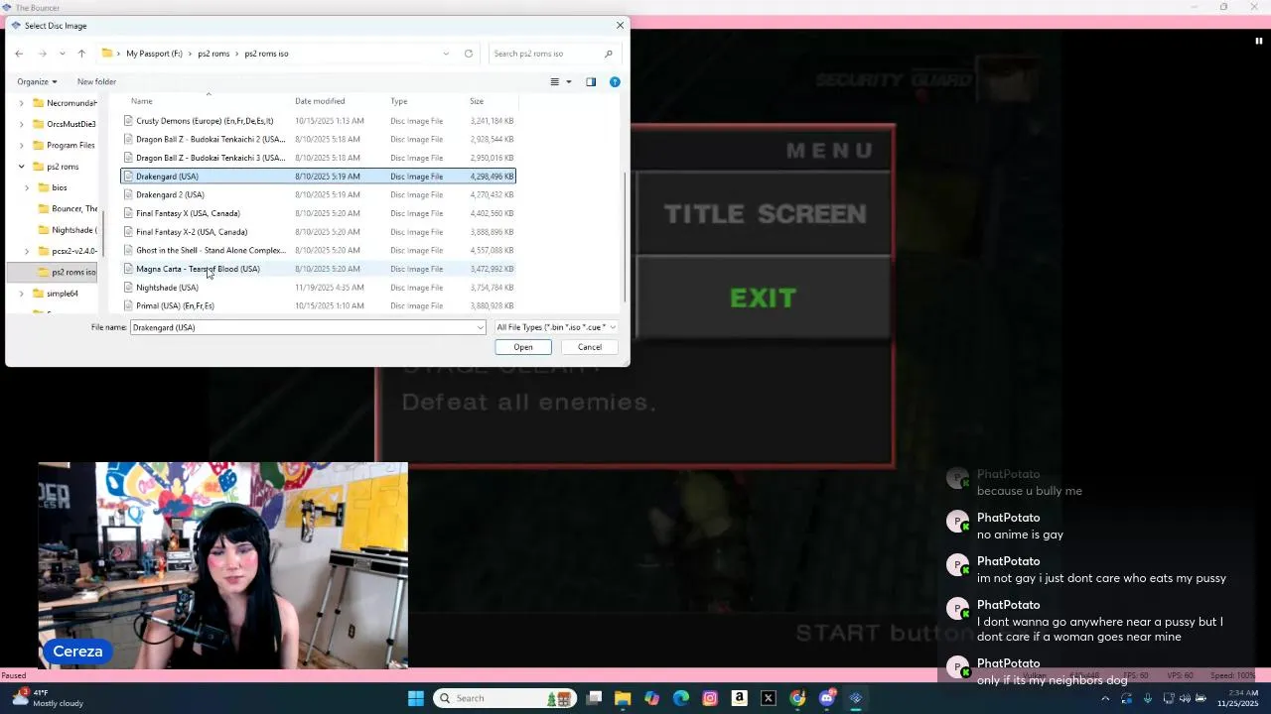
Task: Show hidden system tray icons
Action: [1105, 698]
